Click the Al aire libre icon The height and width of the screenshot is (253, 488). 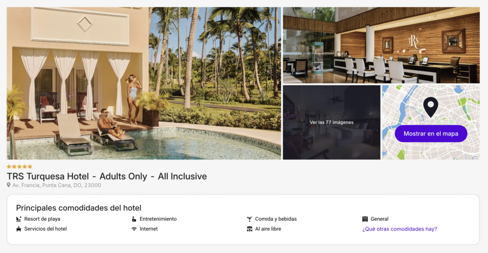(x=249, y=229)
